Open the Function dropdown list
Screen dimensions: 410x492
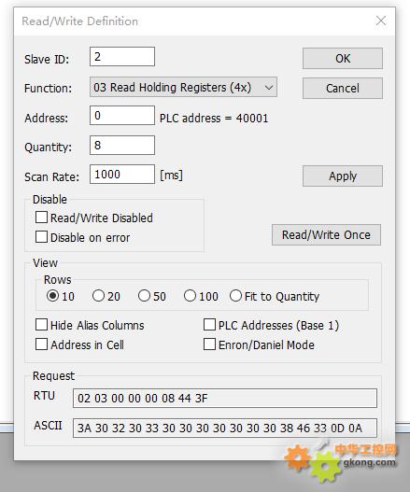(183, 87)
